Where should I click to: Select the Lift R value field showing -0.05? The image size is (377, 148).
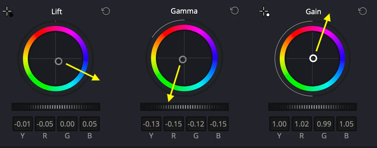point(45,124)
